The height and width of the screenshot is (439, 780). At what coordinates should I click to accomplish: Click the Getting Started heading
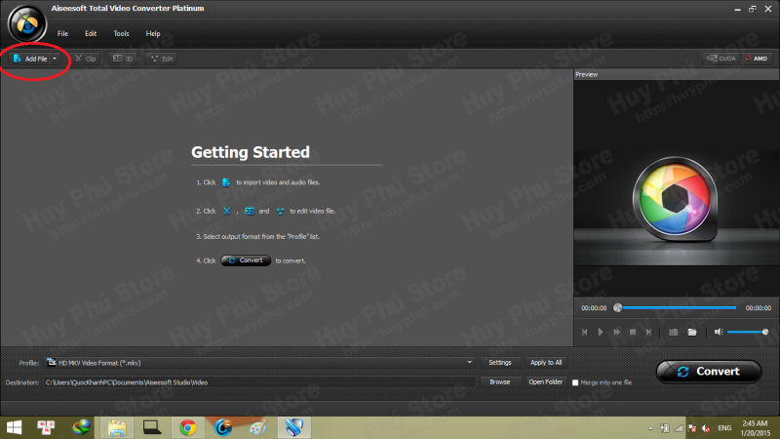(251, 152)
